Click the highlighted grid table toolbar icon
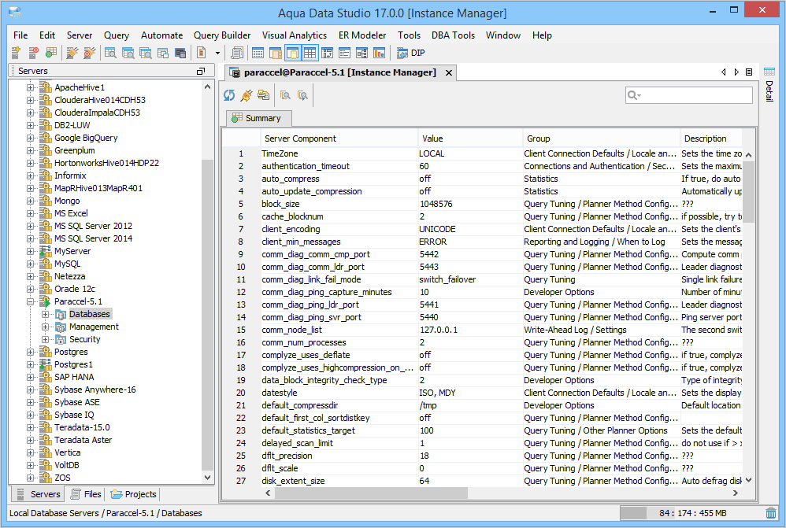This screenshot has width=786, height=528. coord(310,53)
